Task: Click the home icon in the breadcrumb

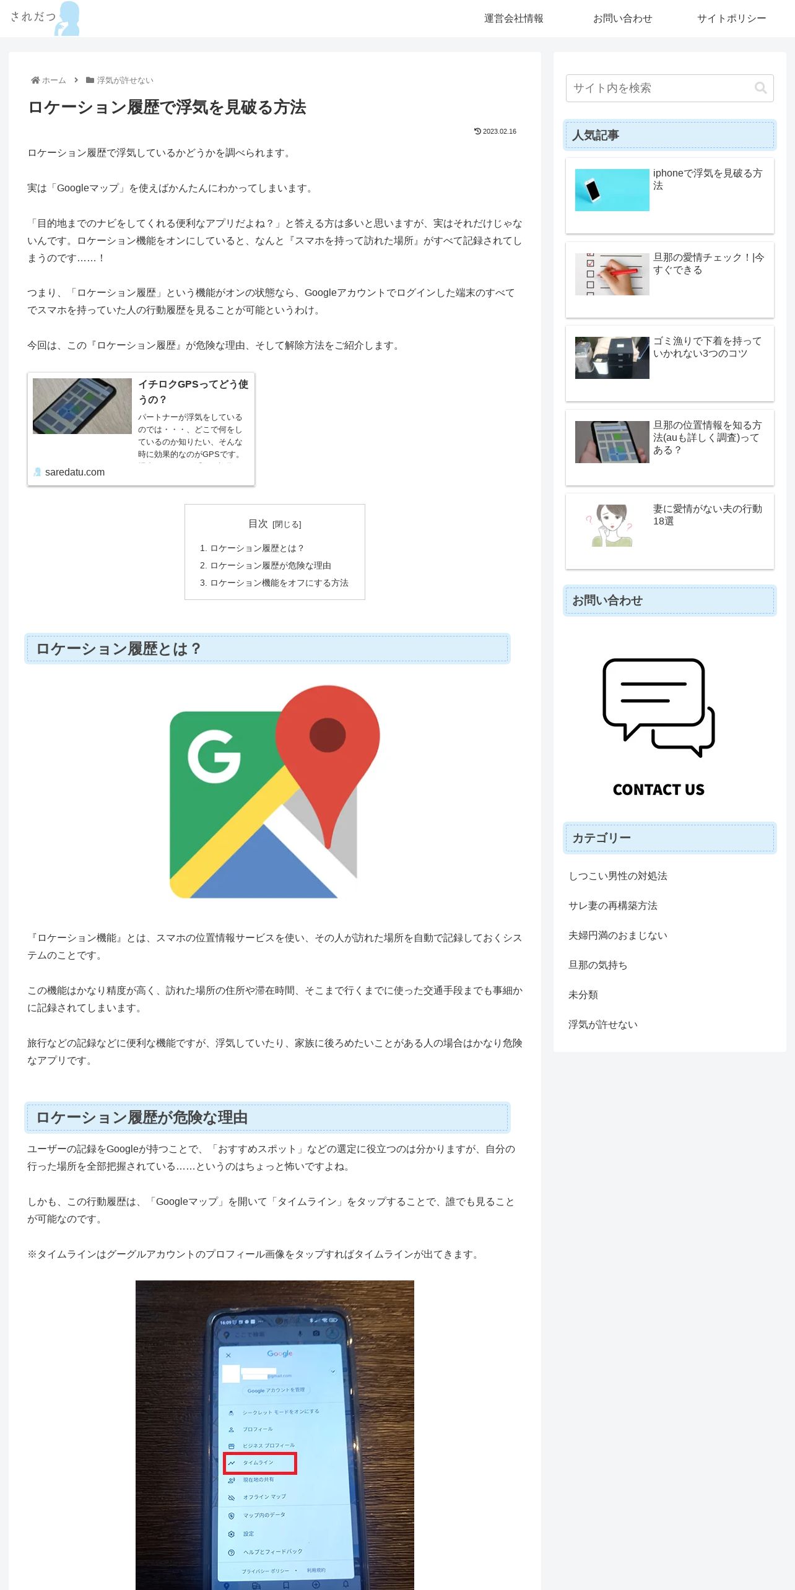Action: coord(35,80)
